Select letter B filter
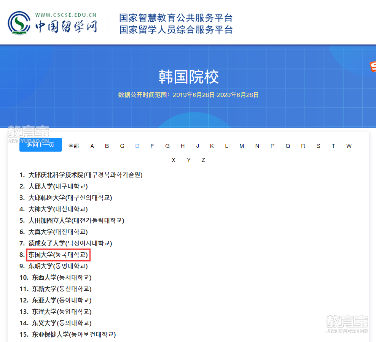 point(107,146)
